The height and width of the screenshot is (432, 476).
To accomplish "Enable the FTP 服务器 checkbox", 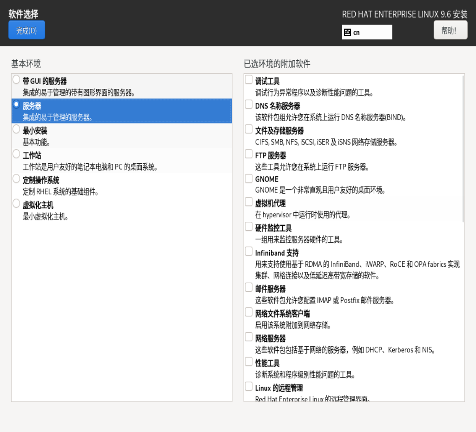I will (249, 154).
